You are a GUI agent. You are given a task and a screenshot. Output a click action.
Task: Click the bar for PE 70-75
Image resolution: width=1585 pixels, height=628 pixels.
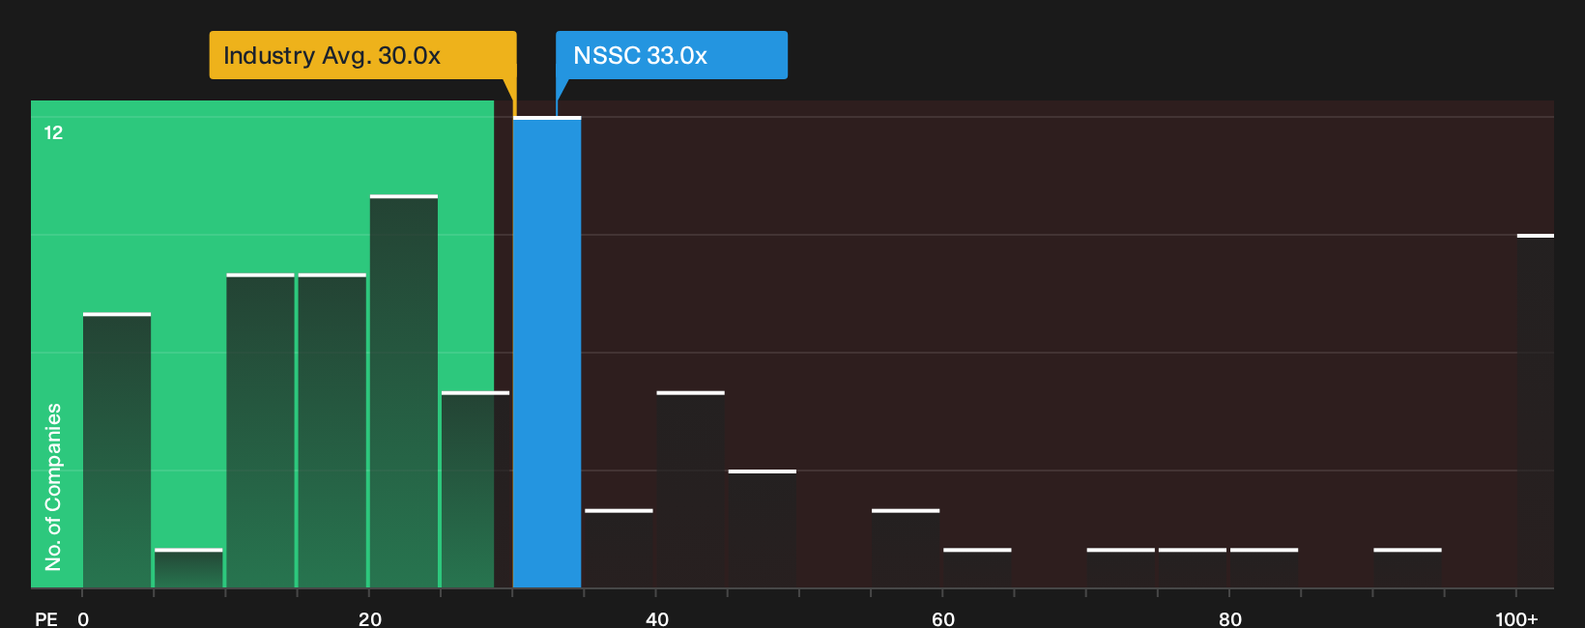pos(1121,568)
